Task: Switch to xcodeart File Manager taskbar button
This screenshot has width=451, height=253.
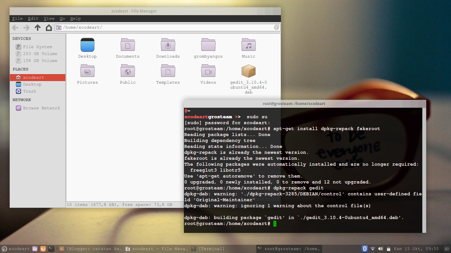Action: [157, 249]
